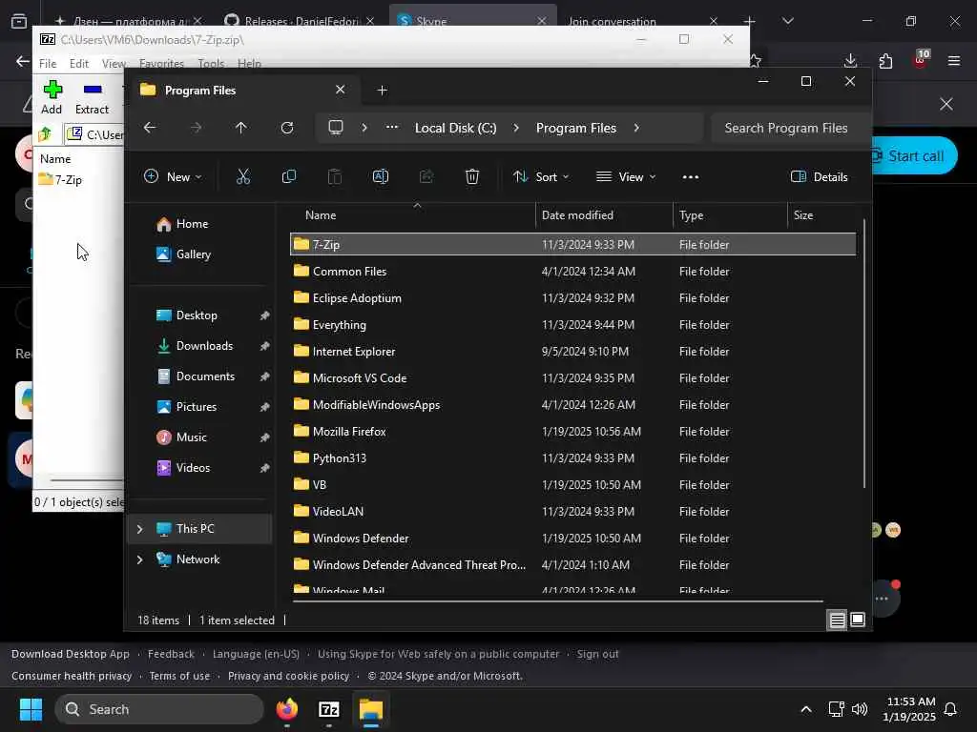List all Firefox tabs dropdown arrow

coord(787,21)
